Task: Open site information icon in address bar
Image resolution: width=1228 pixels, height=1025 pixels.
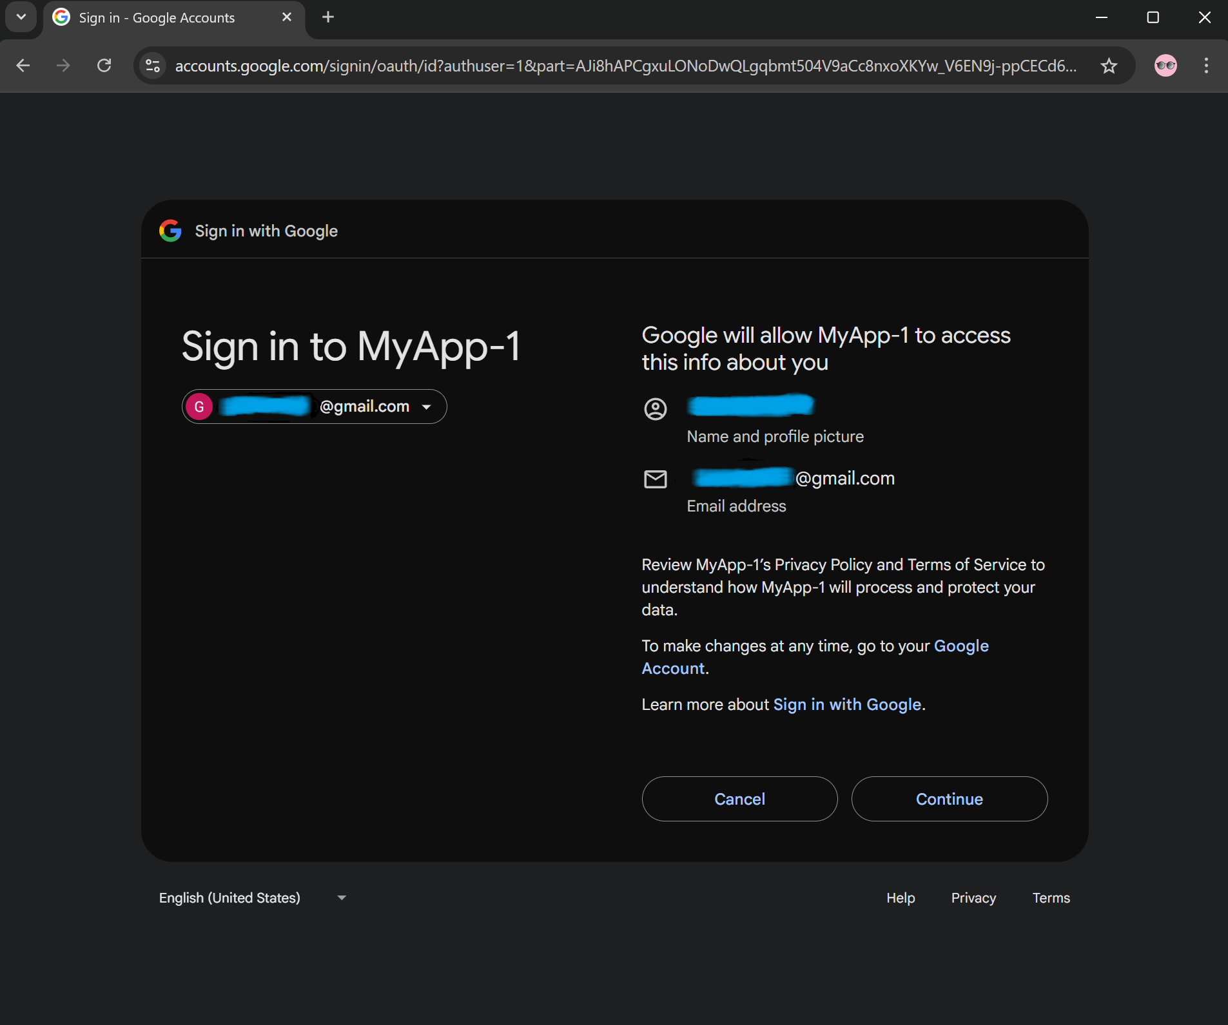Action: coord(153,66)
